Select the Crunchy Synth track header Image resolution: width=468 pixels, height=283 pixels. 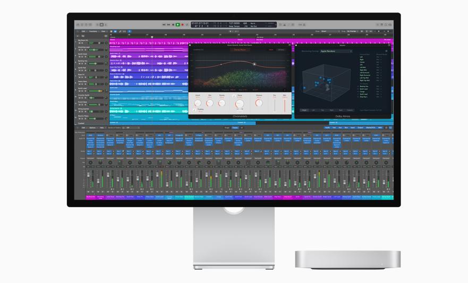pos(91,97)
